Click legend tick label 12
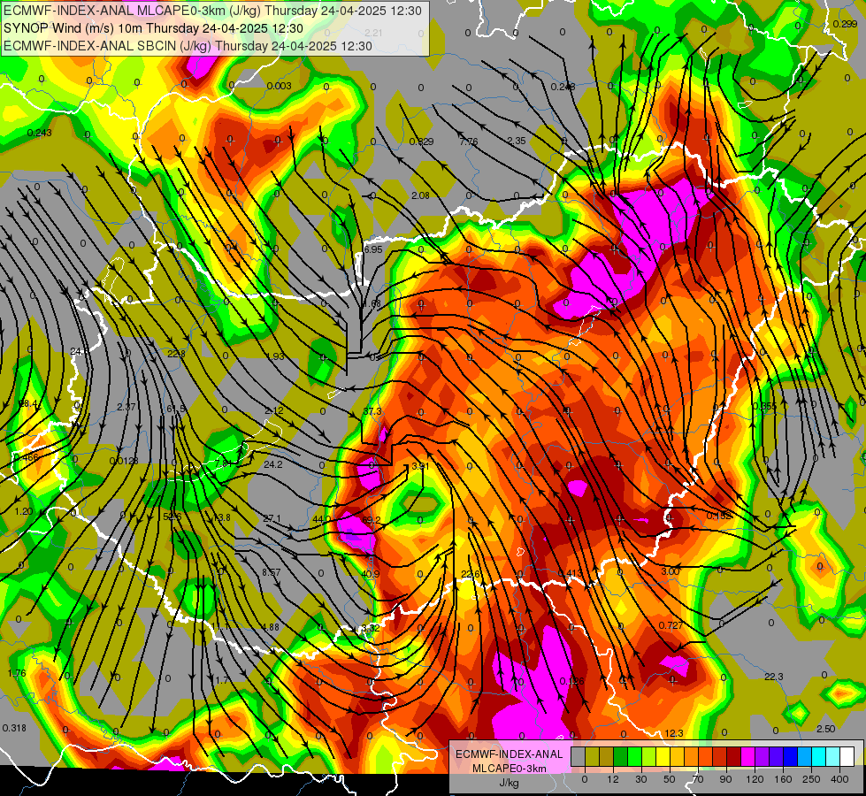 click(x=612, y=779)
